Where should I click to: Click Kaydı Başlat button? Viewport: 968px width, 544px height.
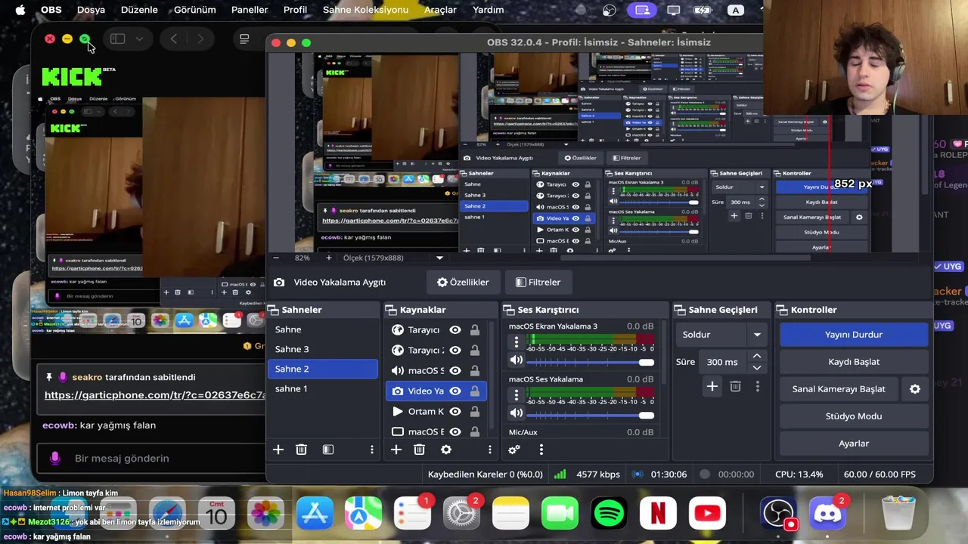[854, 362]
